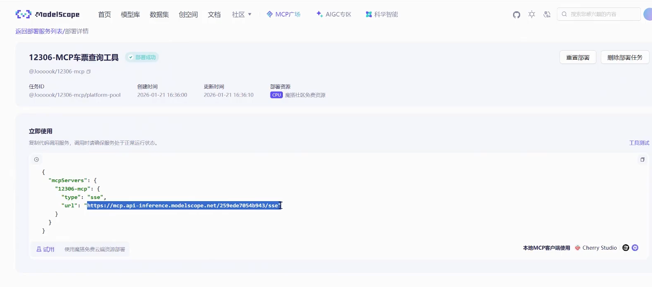This screenshot has height=287, width=652.
Task: Copy the @Joooook/12306-mcp name icon
Action: (88, 72)
